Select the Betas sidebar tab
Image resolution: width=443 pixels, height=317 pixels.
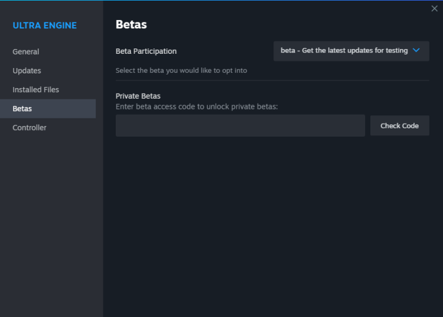pyautogui.click(x=22, y=109)
